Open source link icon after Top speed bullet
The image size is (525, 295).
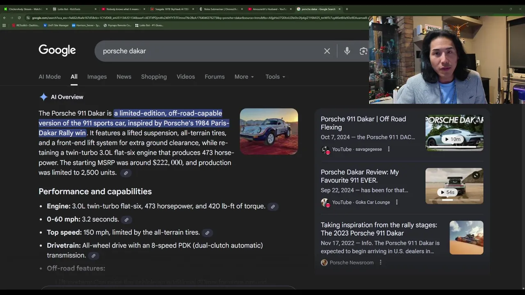[207, 233]
